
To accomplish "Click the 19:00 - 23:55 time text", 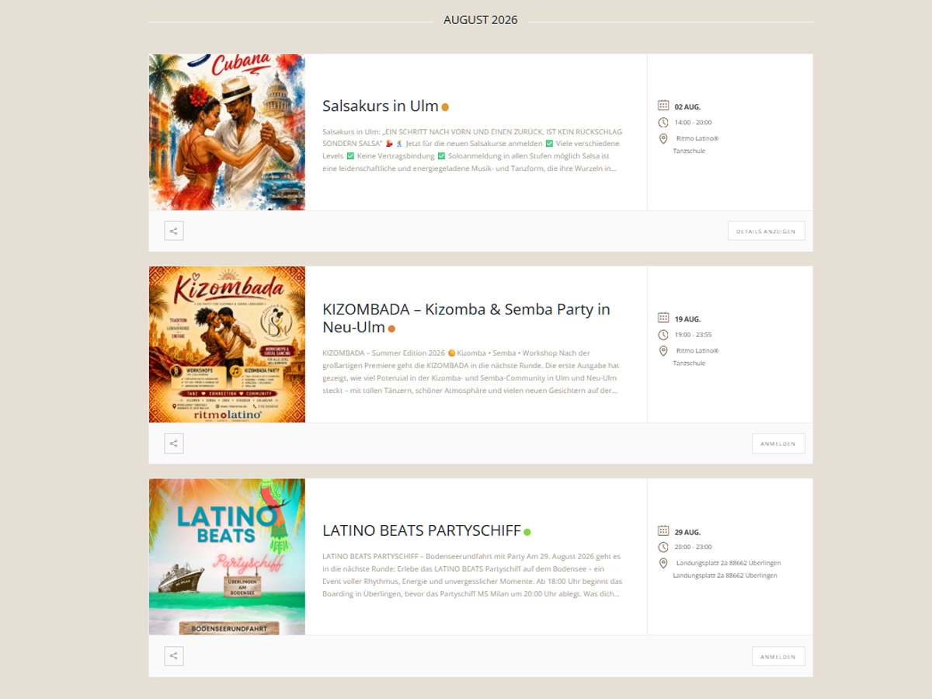I will coord(693,335).
